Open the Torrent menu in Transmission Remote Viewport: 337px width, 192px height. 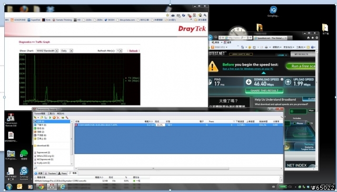click(x=39, y=113)
